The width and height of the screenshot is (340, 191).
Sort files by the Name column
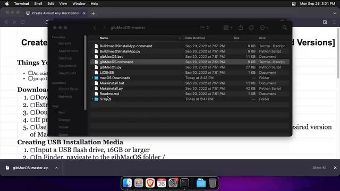(104, 38)
